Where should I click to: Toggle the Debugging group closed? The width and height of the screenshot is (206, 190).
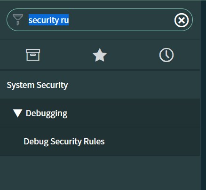click(17, 113)
